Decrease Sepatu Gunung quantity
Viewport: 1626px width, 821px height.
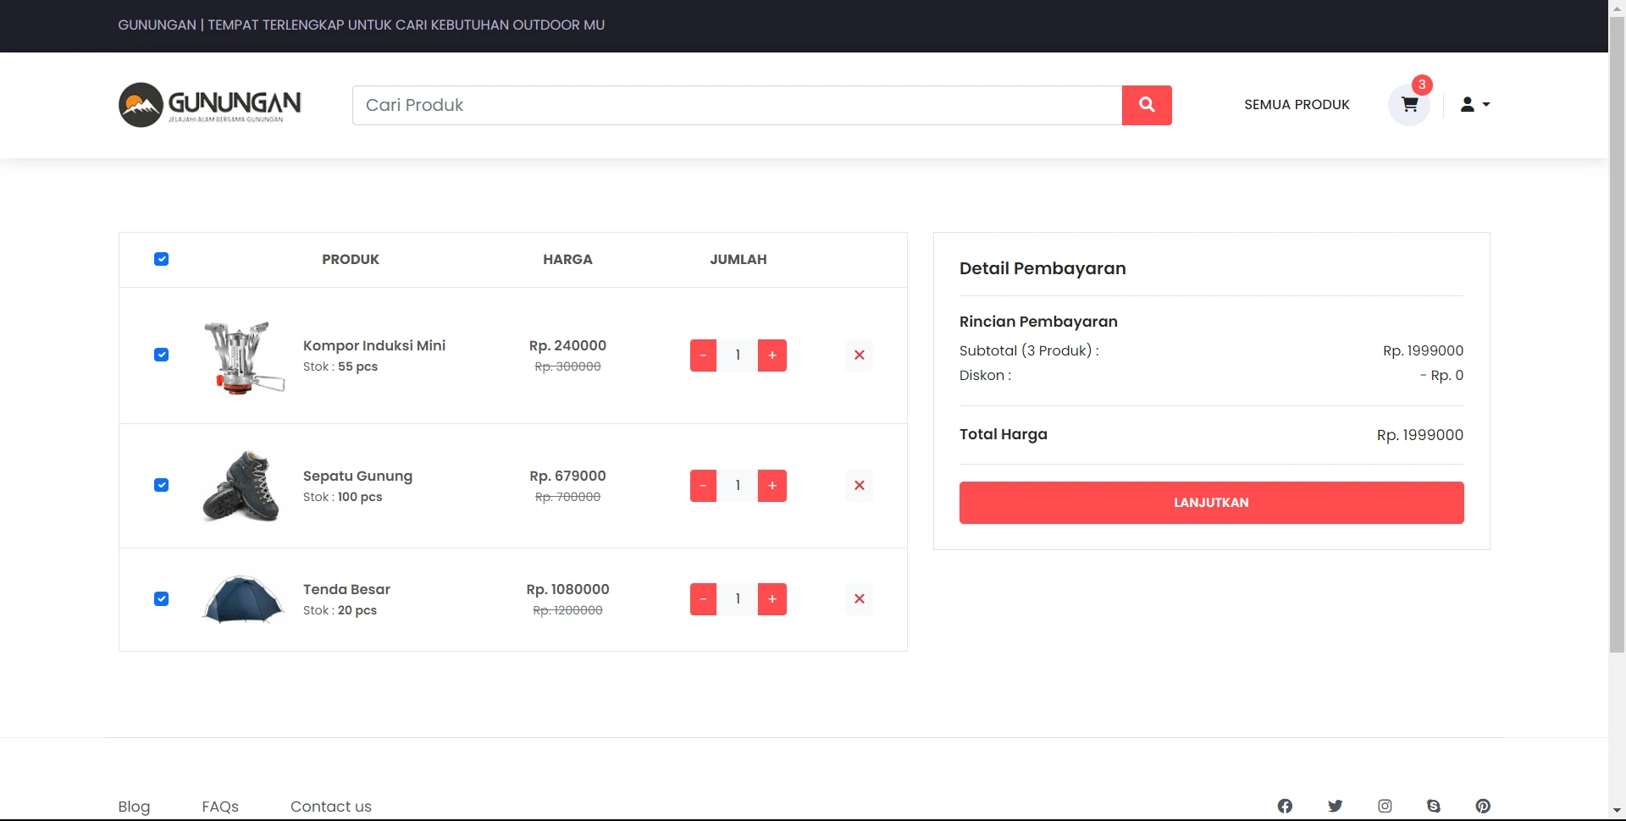tap(703, 486)
